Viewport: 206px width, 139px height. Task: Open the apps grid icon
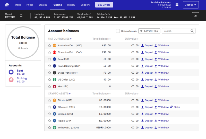(177, 5)
